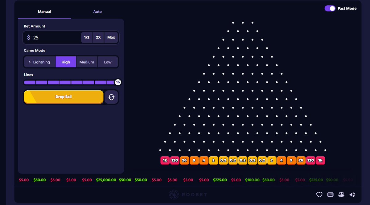Click the Game Mode label
The height and width of the screenshot is (205, 370).
pos(35,51)
